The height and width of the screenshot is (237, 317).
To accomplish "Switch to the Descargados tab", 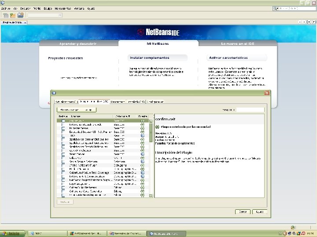I will pyautogui.click(x=118, y=102).
